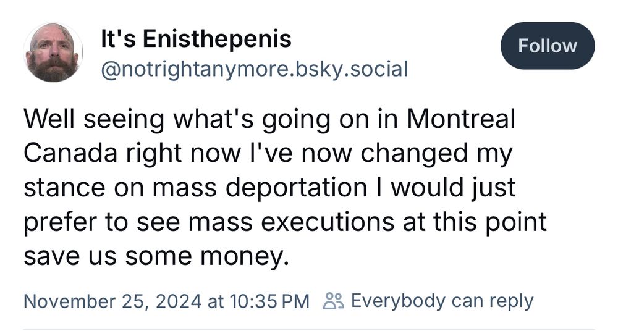The height and width of the screenshot is (331, 618).
Task: Click the word "Follow" on dark pill button
Action: pyautogui.click(x=547, y=46)
